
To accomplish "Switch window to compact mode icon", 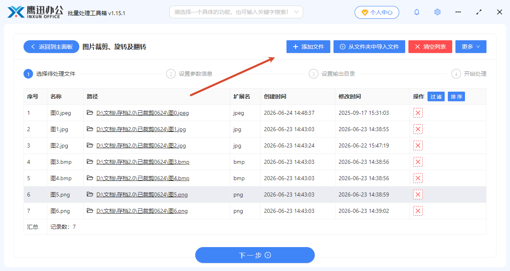I will coord(479,12).
